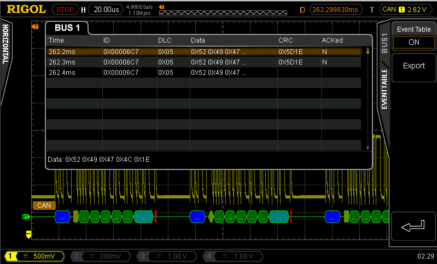Click the return arrow back button
Viewport: 437px width, 264px height.
coord(413,225)
